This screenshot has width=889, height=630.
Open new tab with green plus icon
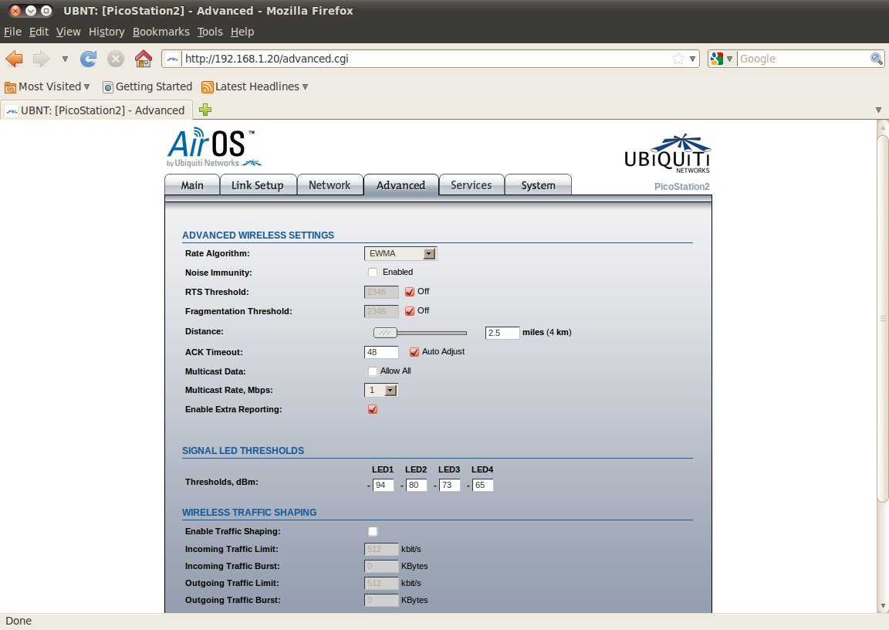pos(205,110)
